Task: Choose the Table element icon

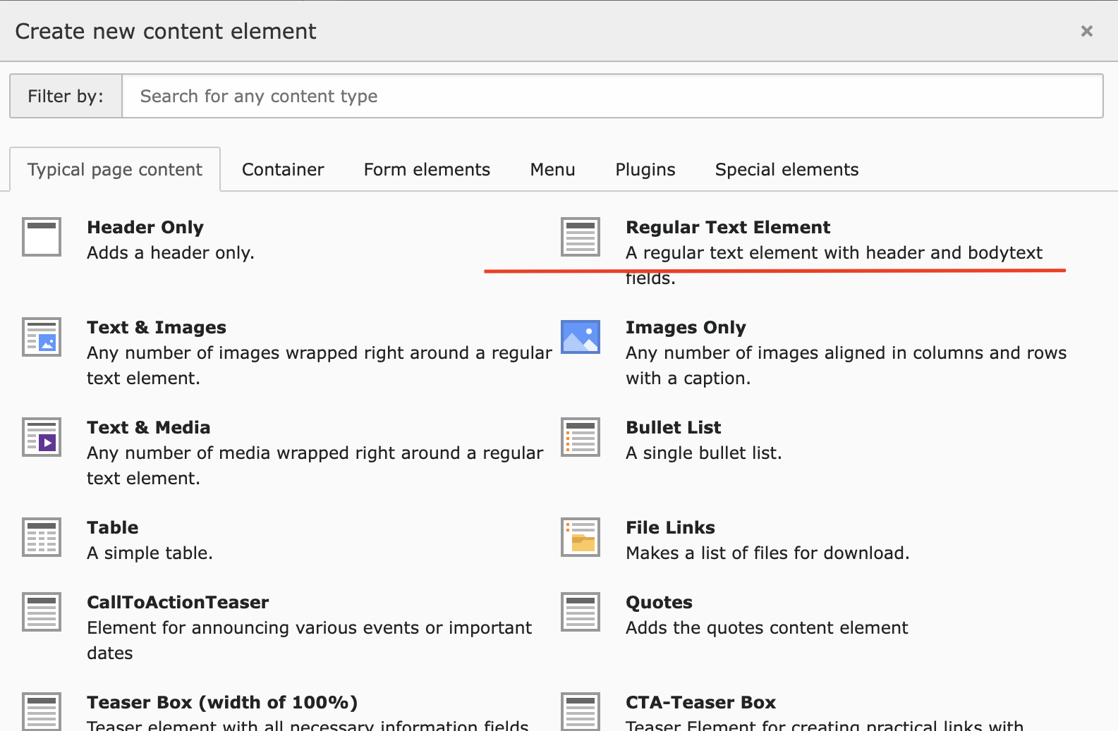Action: click(x=42, y=537)
